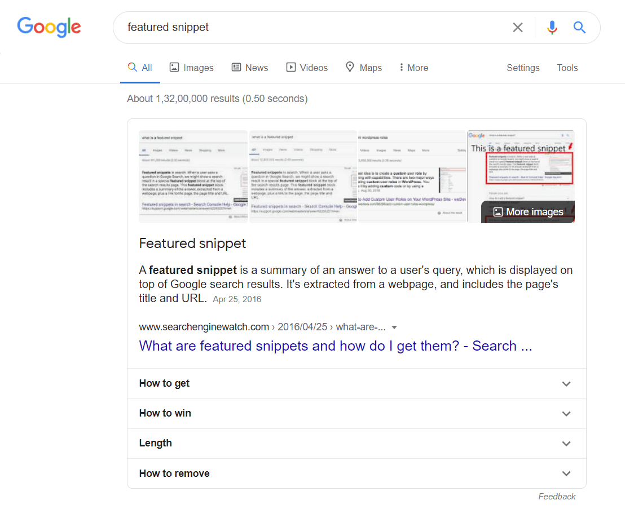Start voice search with microphone icon
This screenshot has height=509, width=625.
pyautogui.click(x=552, y=28)
